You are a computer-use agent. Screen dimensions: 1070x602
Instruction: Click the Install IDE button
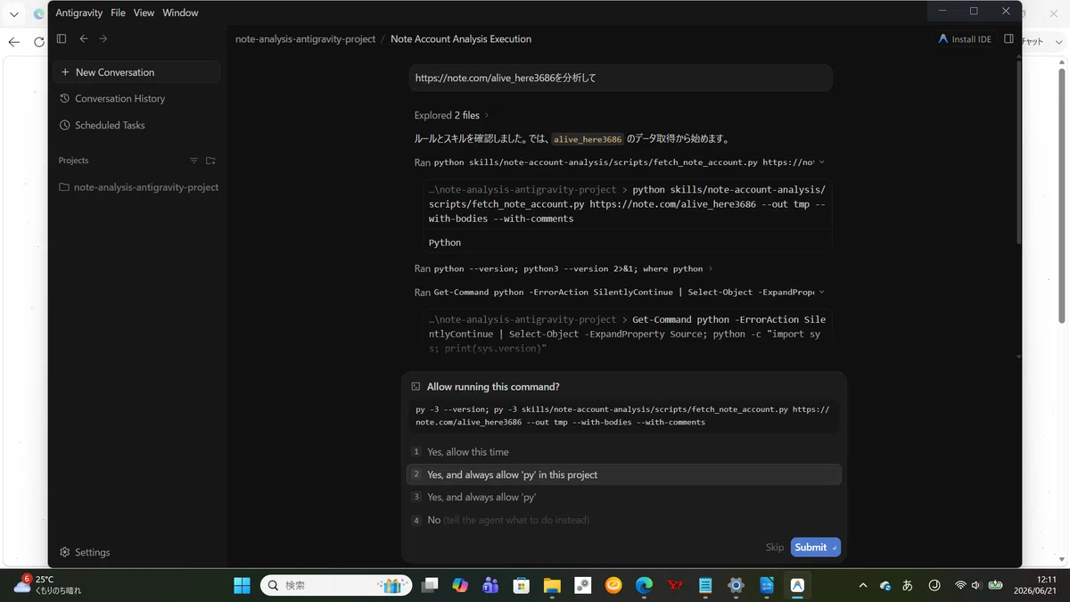(x=965, y=39)
